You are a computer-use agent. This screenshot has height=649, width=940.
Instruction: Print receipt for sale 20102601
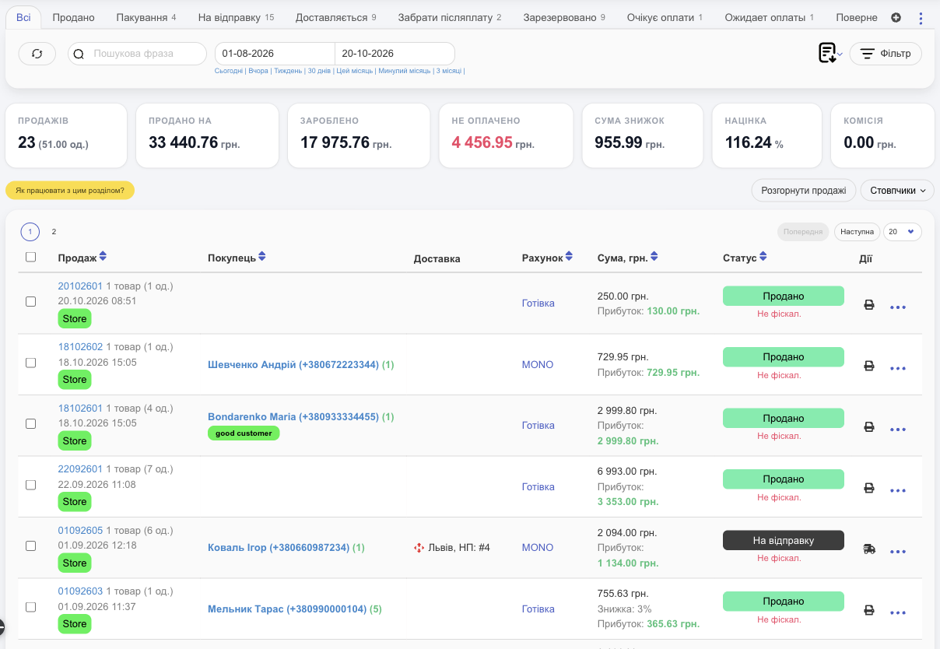(x=869, y=305)
